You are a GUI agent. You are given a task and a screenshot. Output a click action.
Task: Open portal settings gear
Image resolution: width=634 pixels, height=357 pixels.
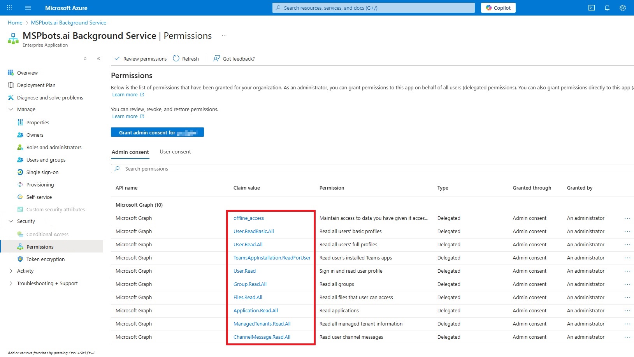[x=622, y=8]
